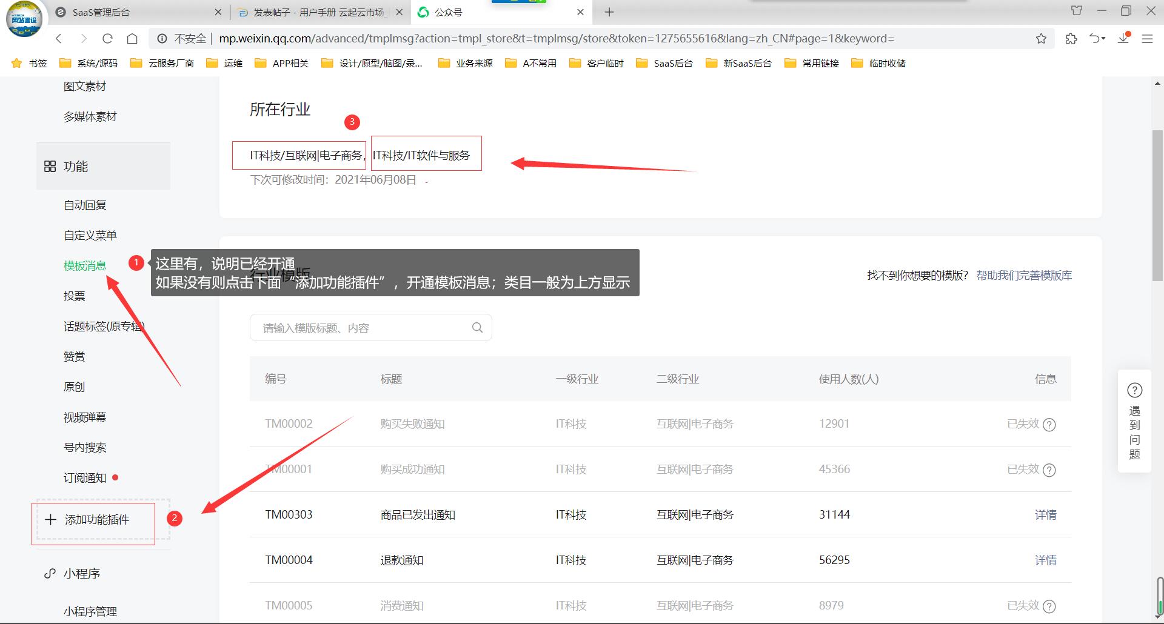Open the downloads icon
1164x624 pixels.
[1124, 38]
